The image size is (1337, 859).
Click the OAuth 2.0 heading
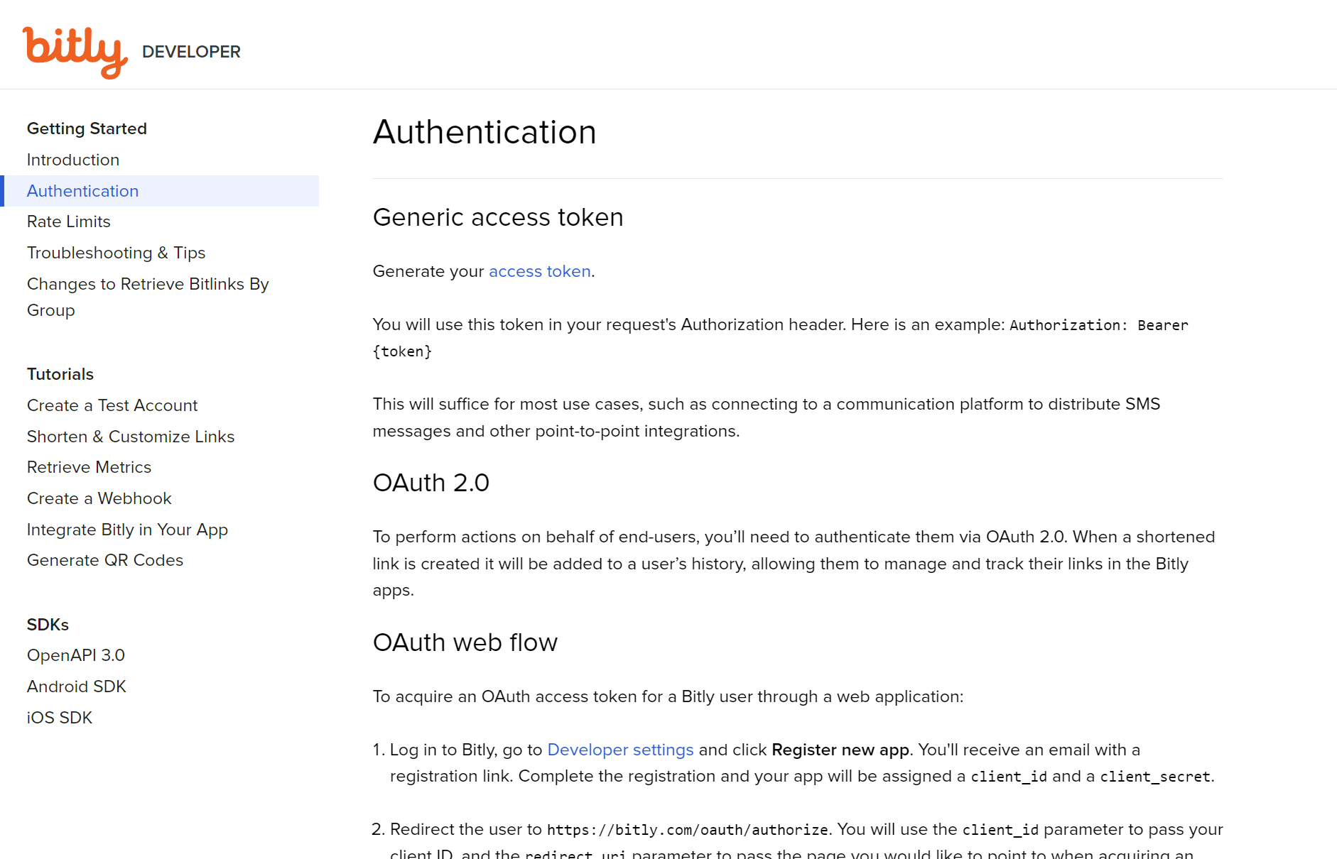431,483
